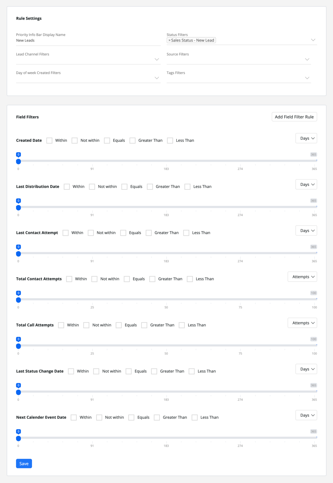Expand the Status Filters dropdown
This screenshot has height=483, width=333.
coord(313,40)
